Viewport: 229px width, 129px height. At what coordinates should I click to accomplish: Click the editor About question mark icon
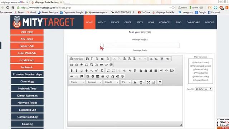pyautogui.click(x=160, y=82)
